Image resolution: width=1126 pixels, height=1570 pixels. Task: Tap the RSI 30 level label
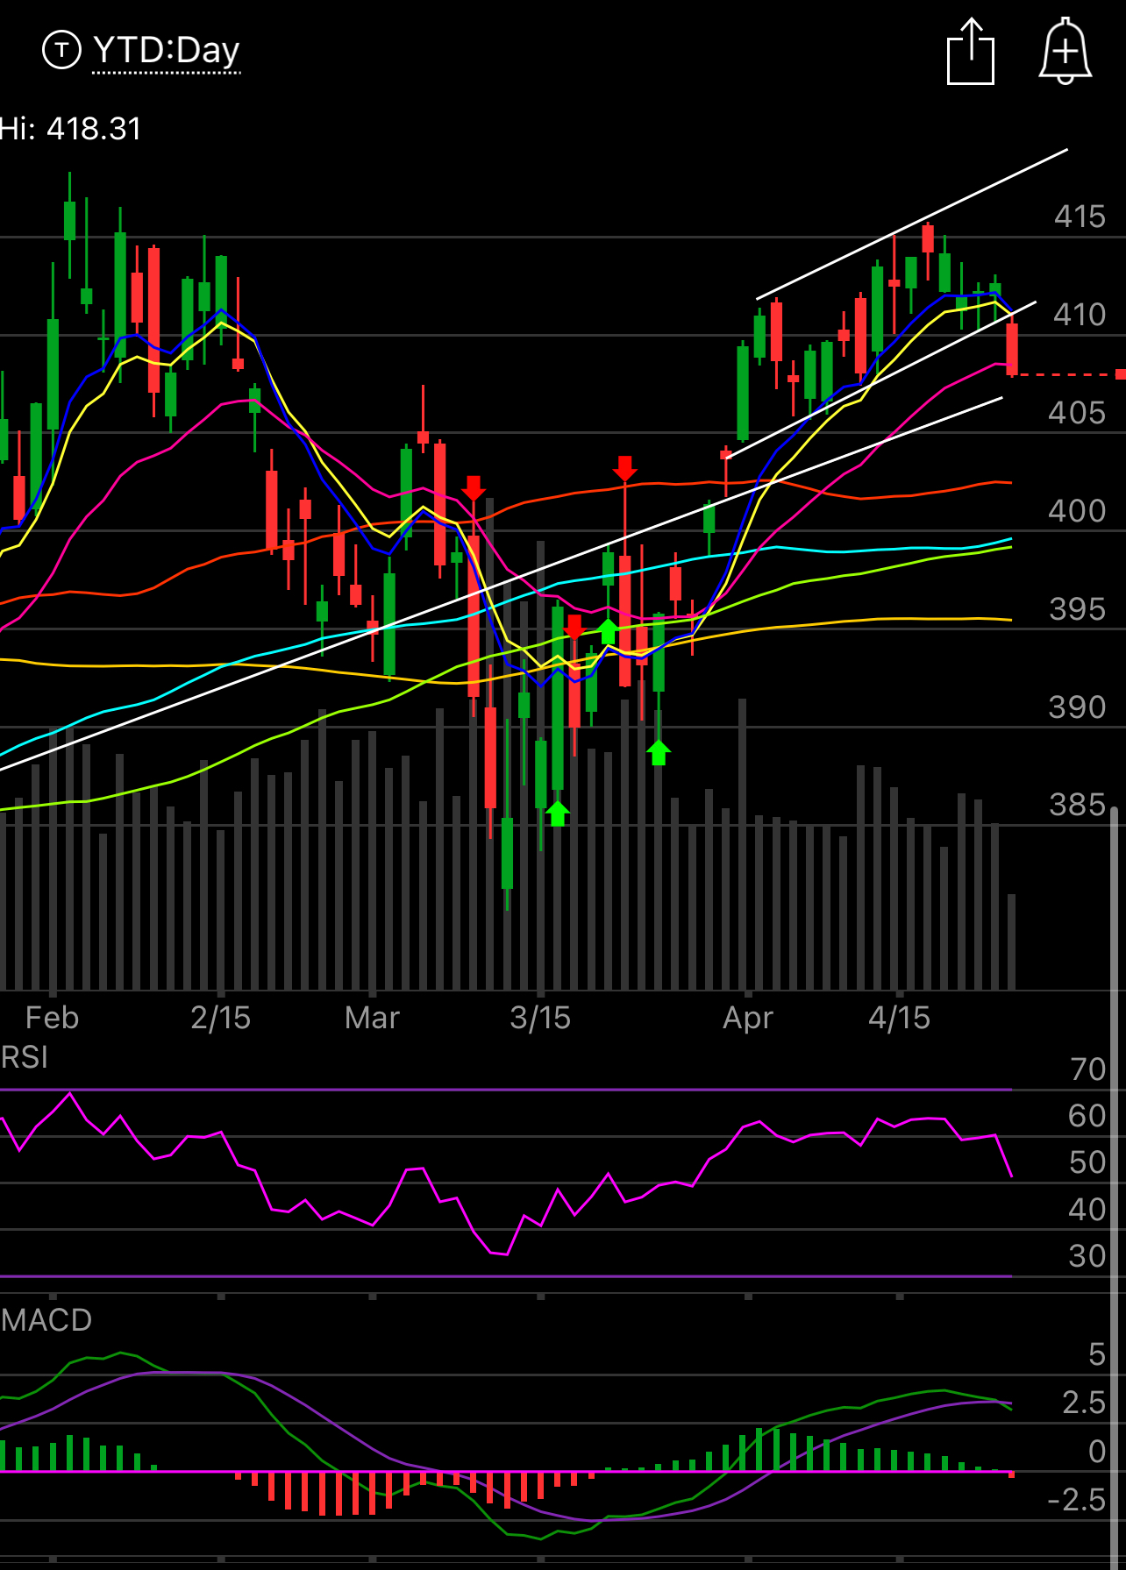pyautogui.click(x=1088, y=1256)
